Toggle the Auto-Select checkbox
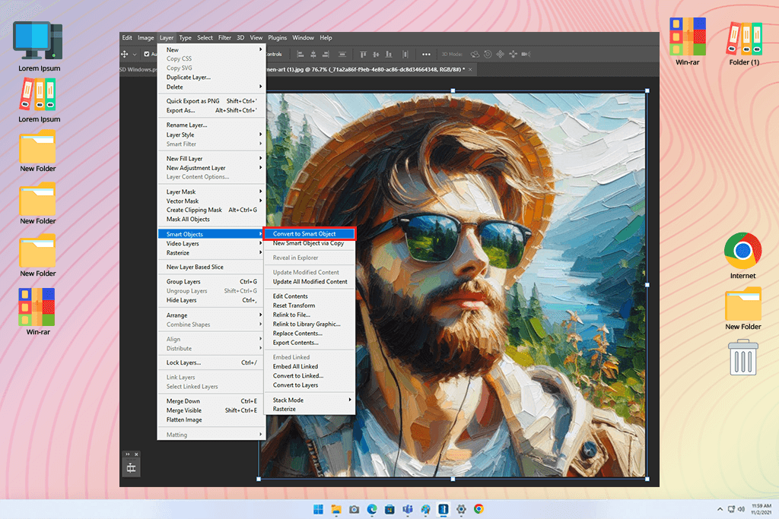779x519 pixels. coord(147,54)
